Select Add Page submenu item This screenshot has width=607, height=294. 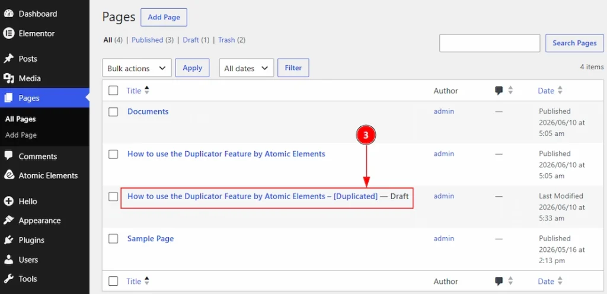[x=21, y=135]
